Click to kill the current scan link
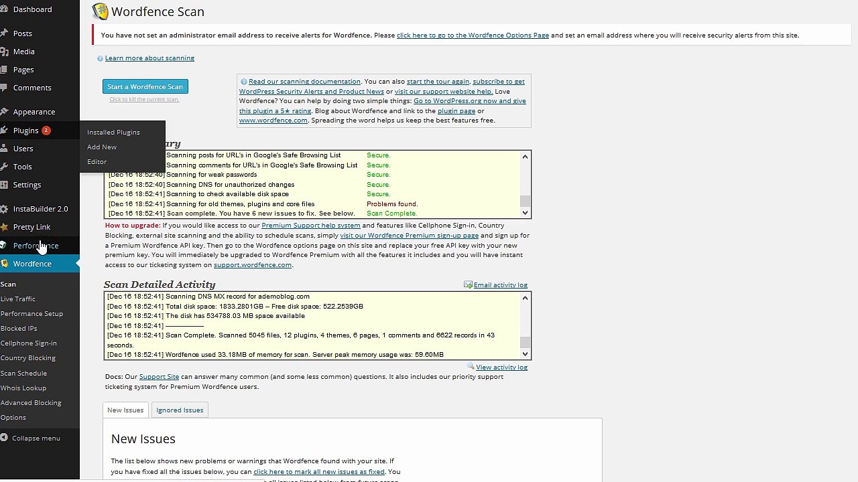 coord(144,100)
